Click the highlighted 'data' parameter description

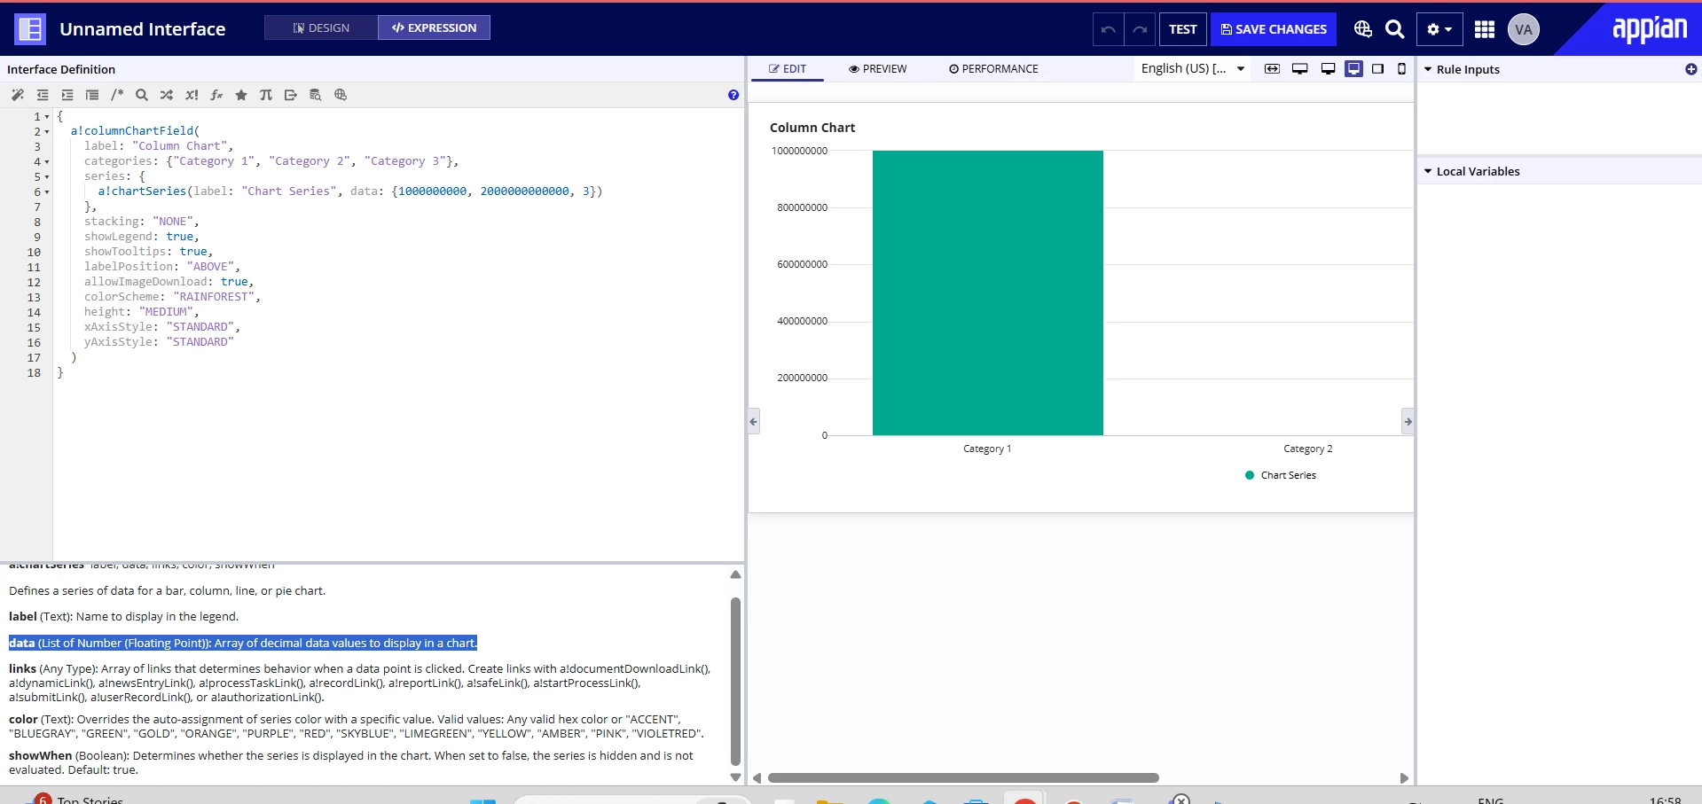243,643
